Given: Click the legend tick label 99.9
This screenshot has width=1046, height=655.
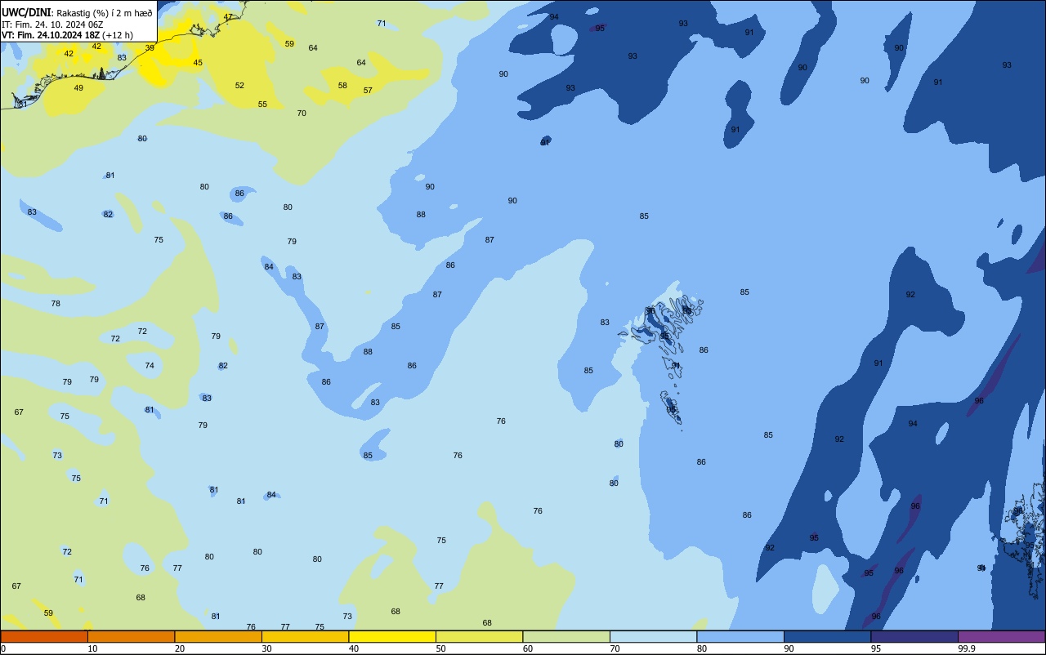Looking at the screenshot, I should click(967, 648).
